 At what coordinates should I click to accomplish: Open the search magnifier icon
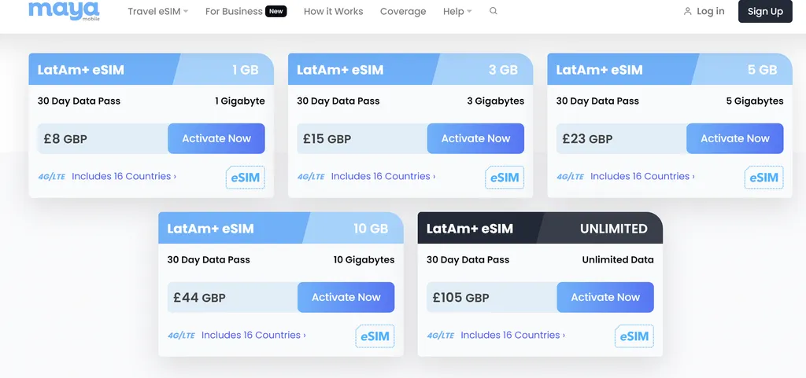click(x=494, y=12)
